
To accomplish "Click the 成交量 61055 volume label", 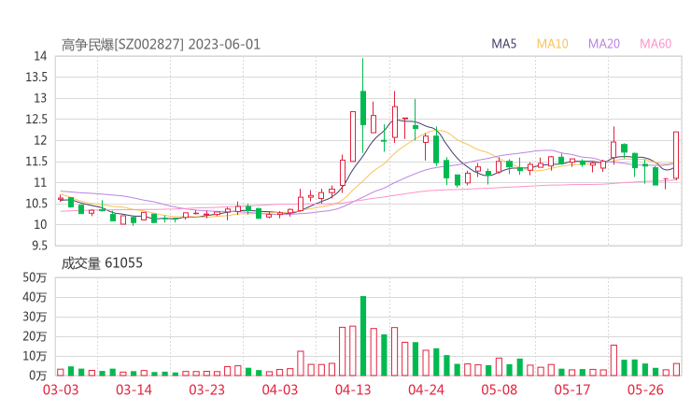I will [x=102, y=263].
